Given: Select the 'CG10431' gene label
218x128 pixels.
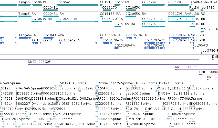Looking at the screenshot, I should tap(51, 7).
